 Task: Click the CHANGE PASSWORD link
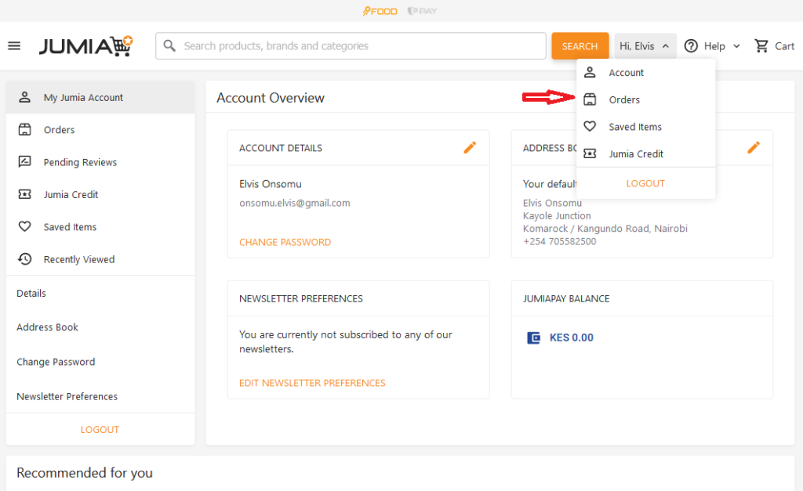tap(285, 242)
